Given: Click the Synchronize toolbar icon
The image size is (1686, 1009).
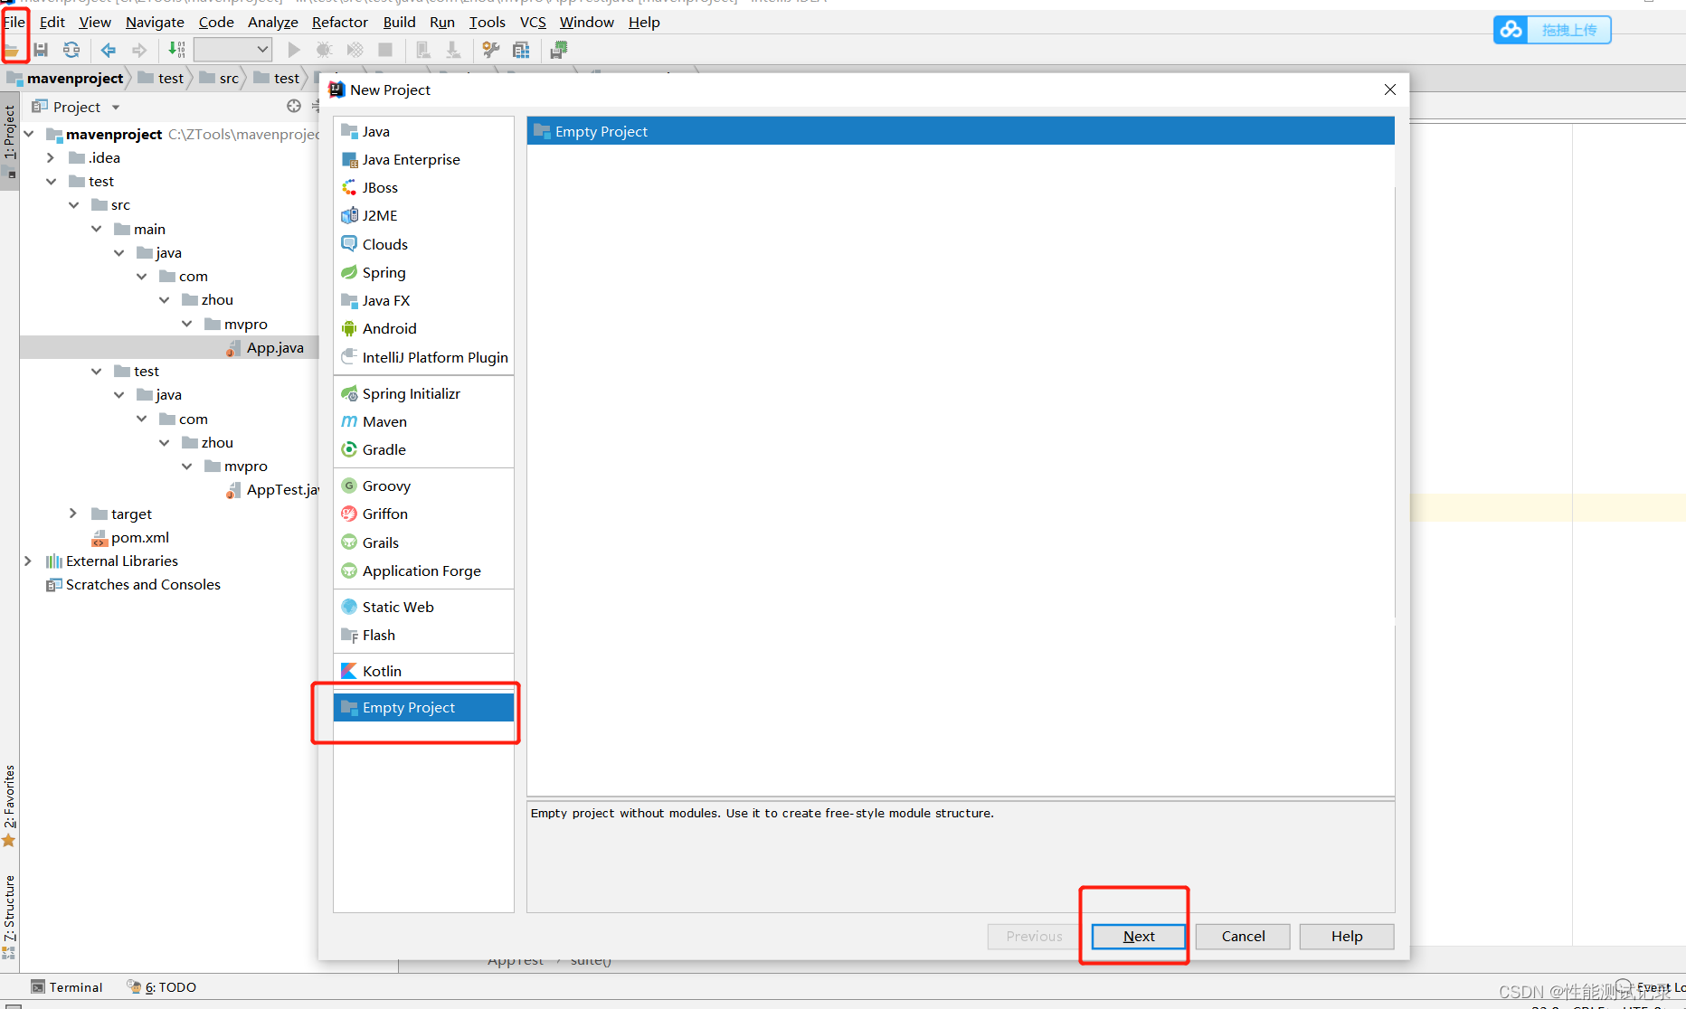Looking at the screenshot, I should coord(71,51).
